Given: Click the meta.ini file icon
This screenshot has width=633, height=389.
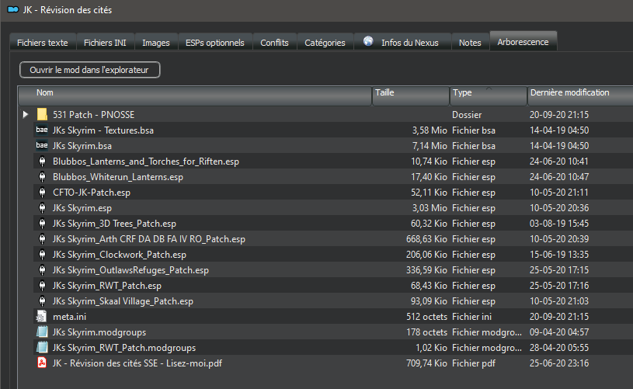Looking at the screenshot, I should (x=42, y=316).
